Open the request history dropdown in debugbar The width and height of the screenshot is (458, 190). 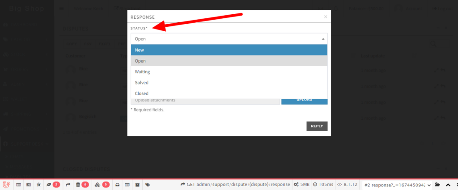(x=397, y=184)
